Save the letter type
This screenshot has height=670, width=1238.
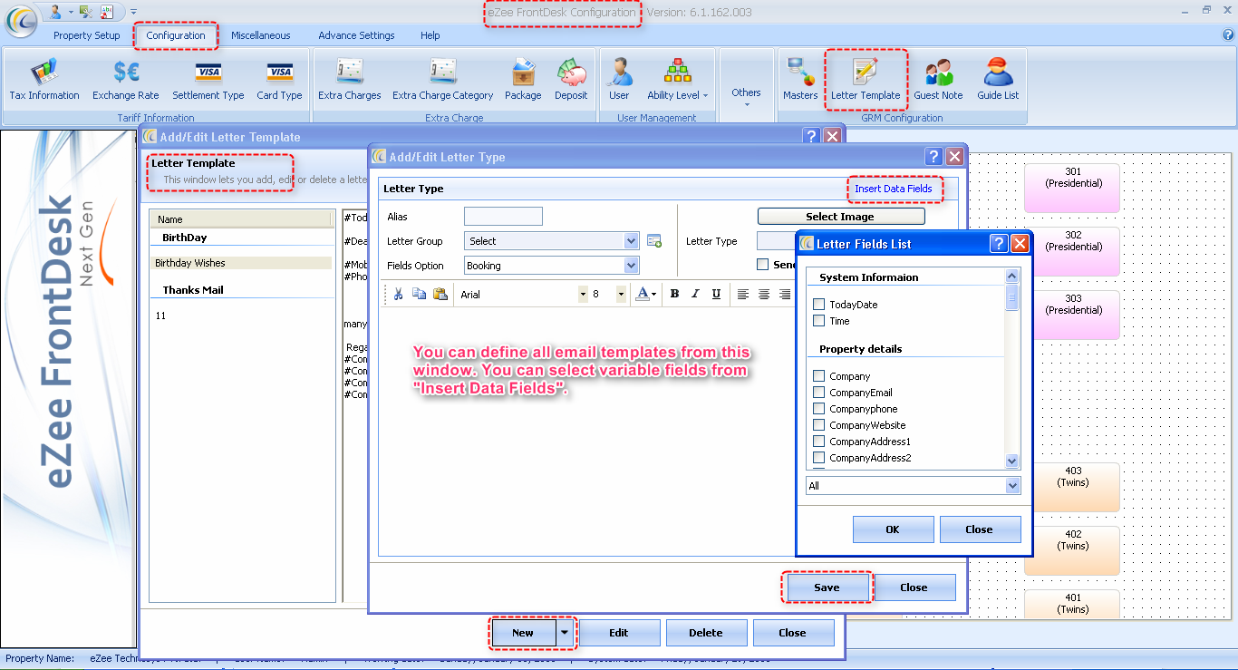827,587
